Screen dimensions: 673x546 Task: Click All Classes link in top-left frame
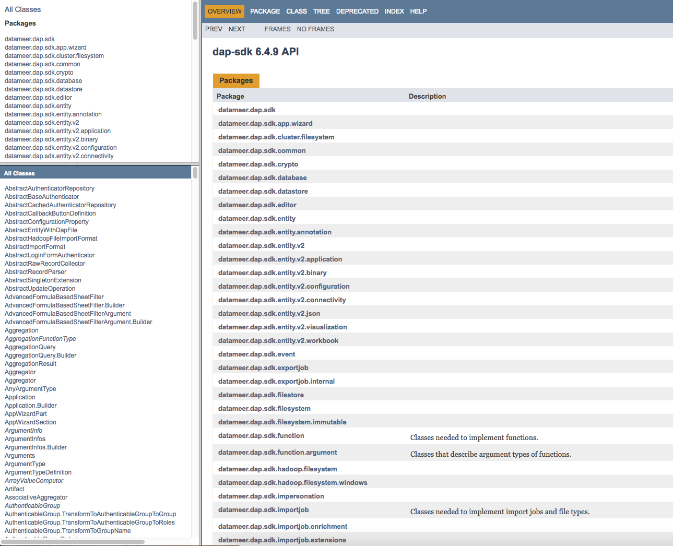(x=22, y=9)
